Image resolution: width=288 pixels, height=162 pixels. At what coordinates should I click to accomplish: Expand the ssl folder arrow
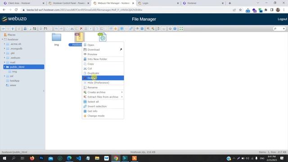4,76
